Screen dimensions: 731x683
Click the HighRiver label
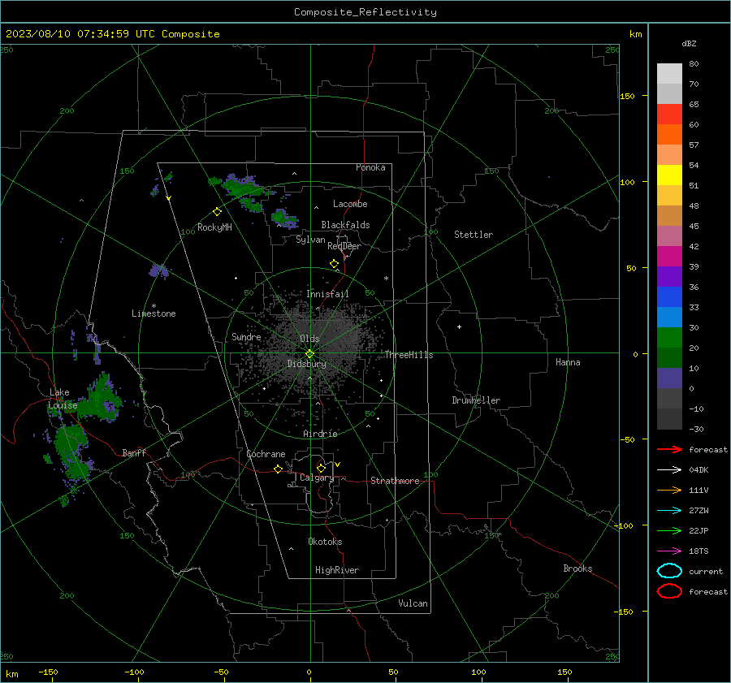337,570
